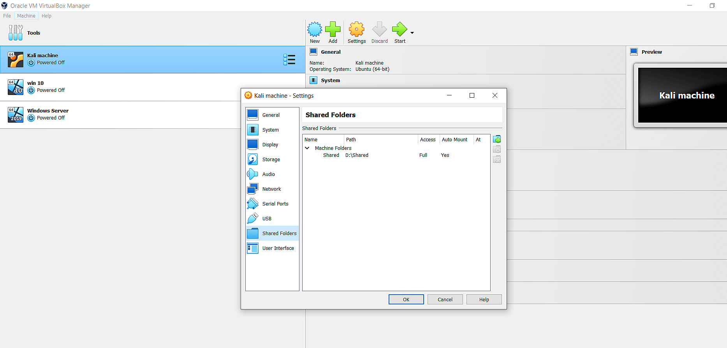Select the win 10 VM icon
727x348 pixels.
click(x=16, y=87)
